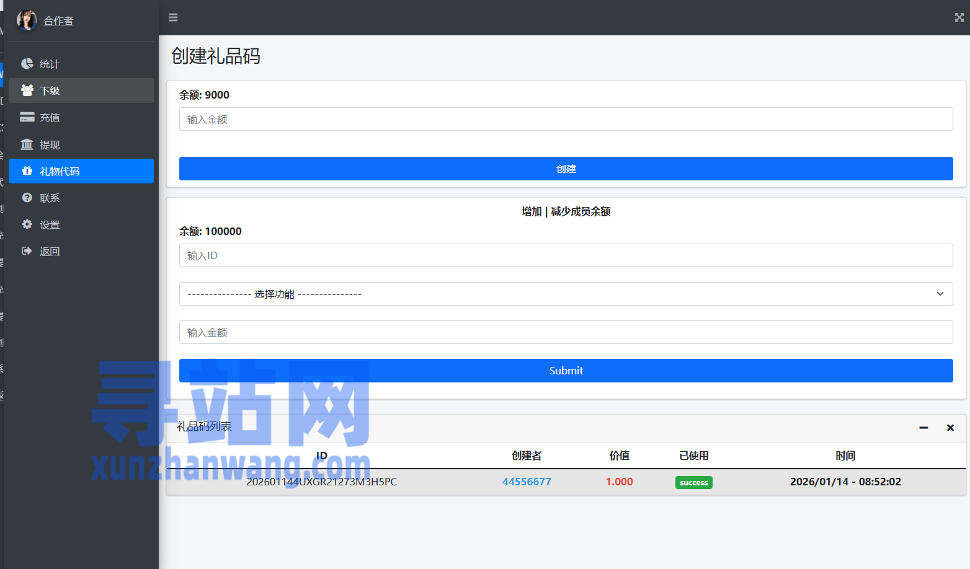
Task: Open creator link 44556677
Action: click(x=527, y=482)
